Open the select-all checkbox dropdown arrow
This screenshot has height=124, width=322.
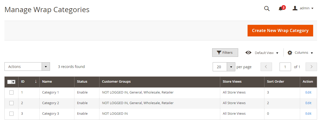pos(13,82)
